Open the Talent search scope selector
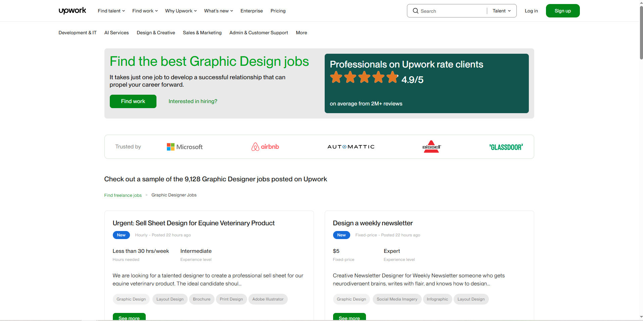The width and height of the screenshot is (643, 321). [501, 11]
